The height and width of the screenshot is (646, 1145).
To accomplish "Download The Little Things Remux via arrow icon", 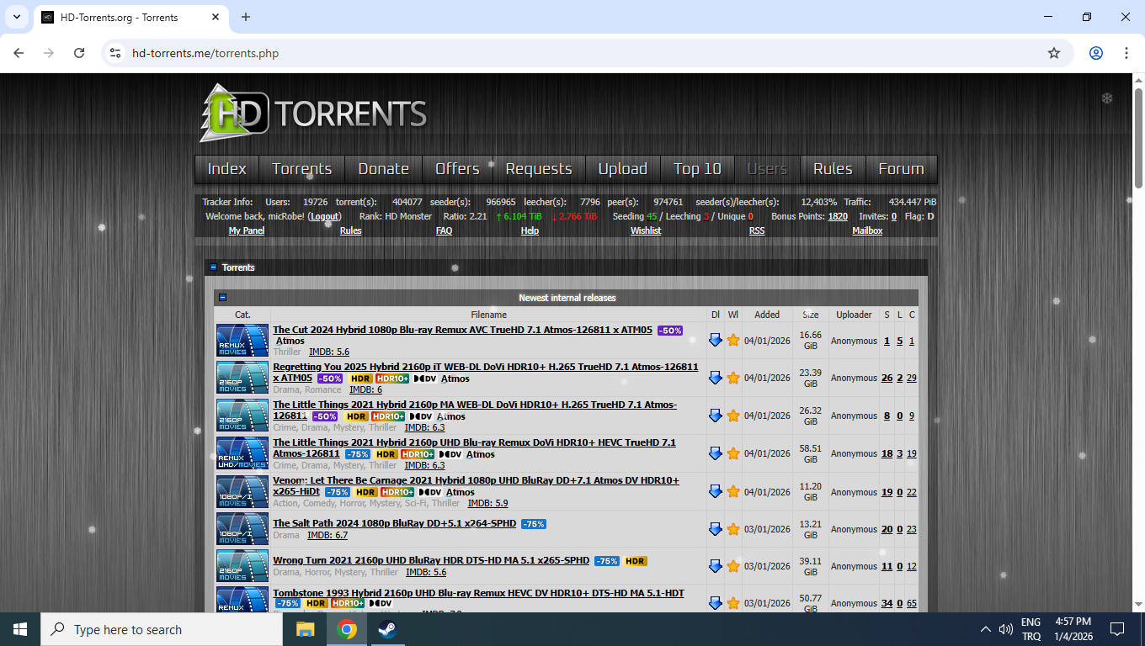I will pos(716,453).
